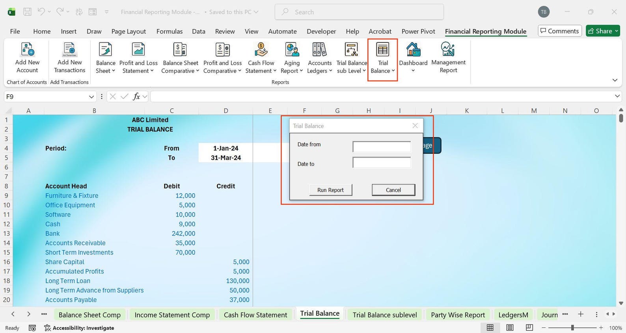Switch to Trial Balance sublevel sheet tab

pos(385,315)
